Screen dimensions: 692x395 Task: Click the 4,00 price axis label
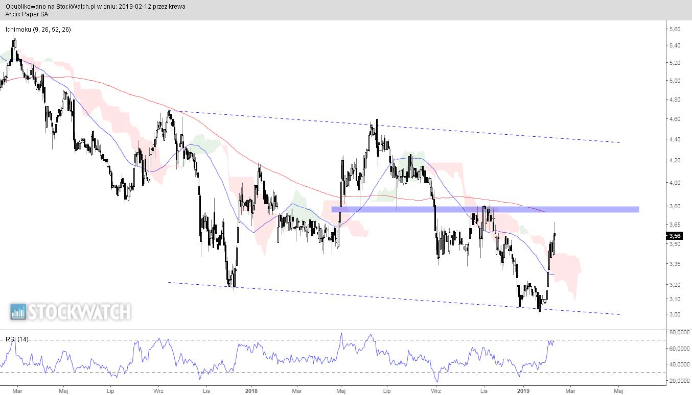pyautogui.click(x=675, y=183)
